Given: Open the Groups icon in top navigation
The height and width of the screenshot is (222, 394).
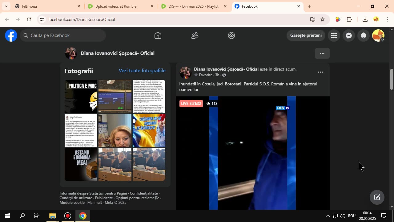Looking at the screenshot, I should pyautogui.click(x=231, y=35).
